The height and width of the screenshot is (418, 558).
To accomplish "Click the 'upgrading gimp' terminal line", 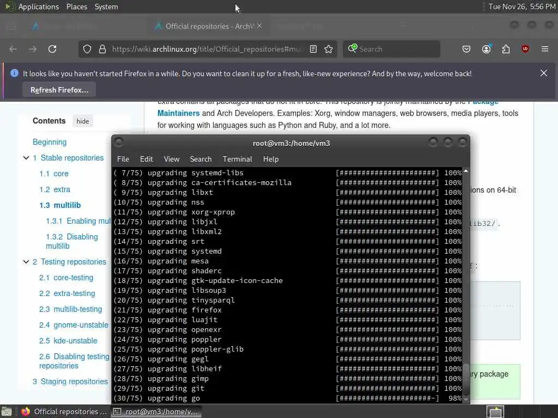I will (x=287, y=379).
